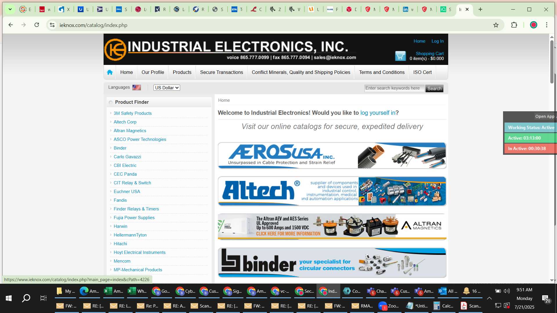Open the AerosUSA banner
The height and width of the screenshot is (313, 557).
point(332,156)
